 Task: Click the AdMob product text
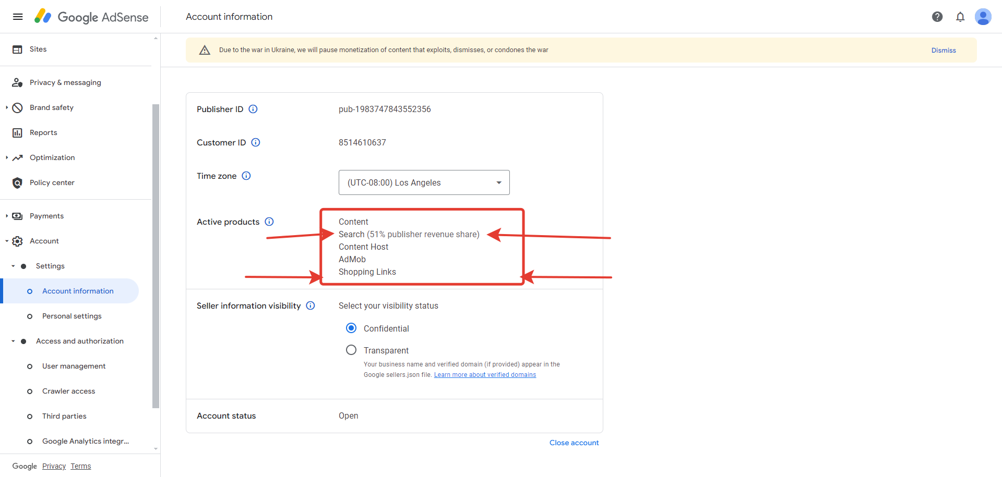click(352, 259)
